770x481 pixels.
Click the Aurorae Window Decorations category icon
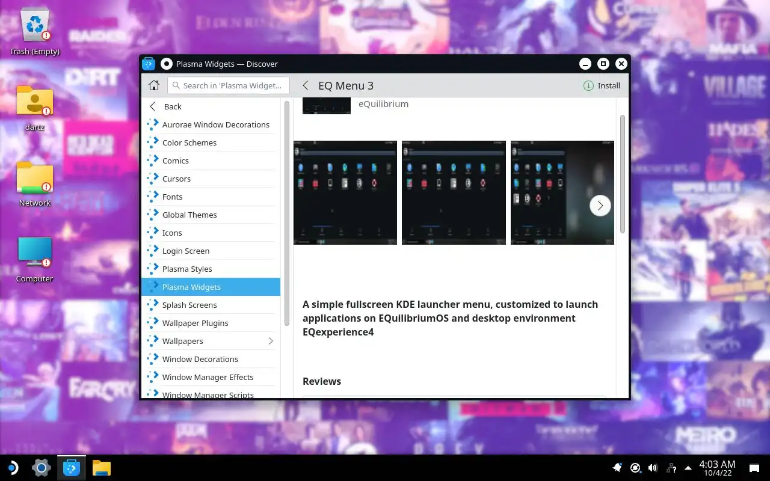point(153,124)
